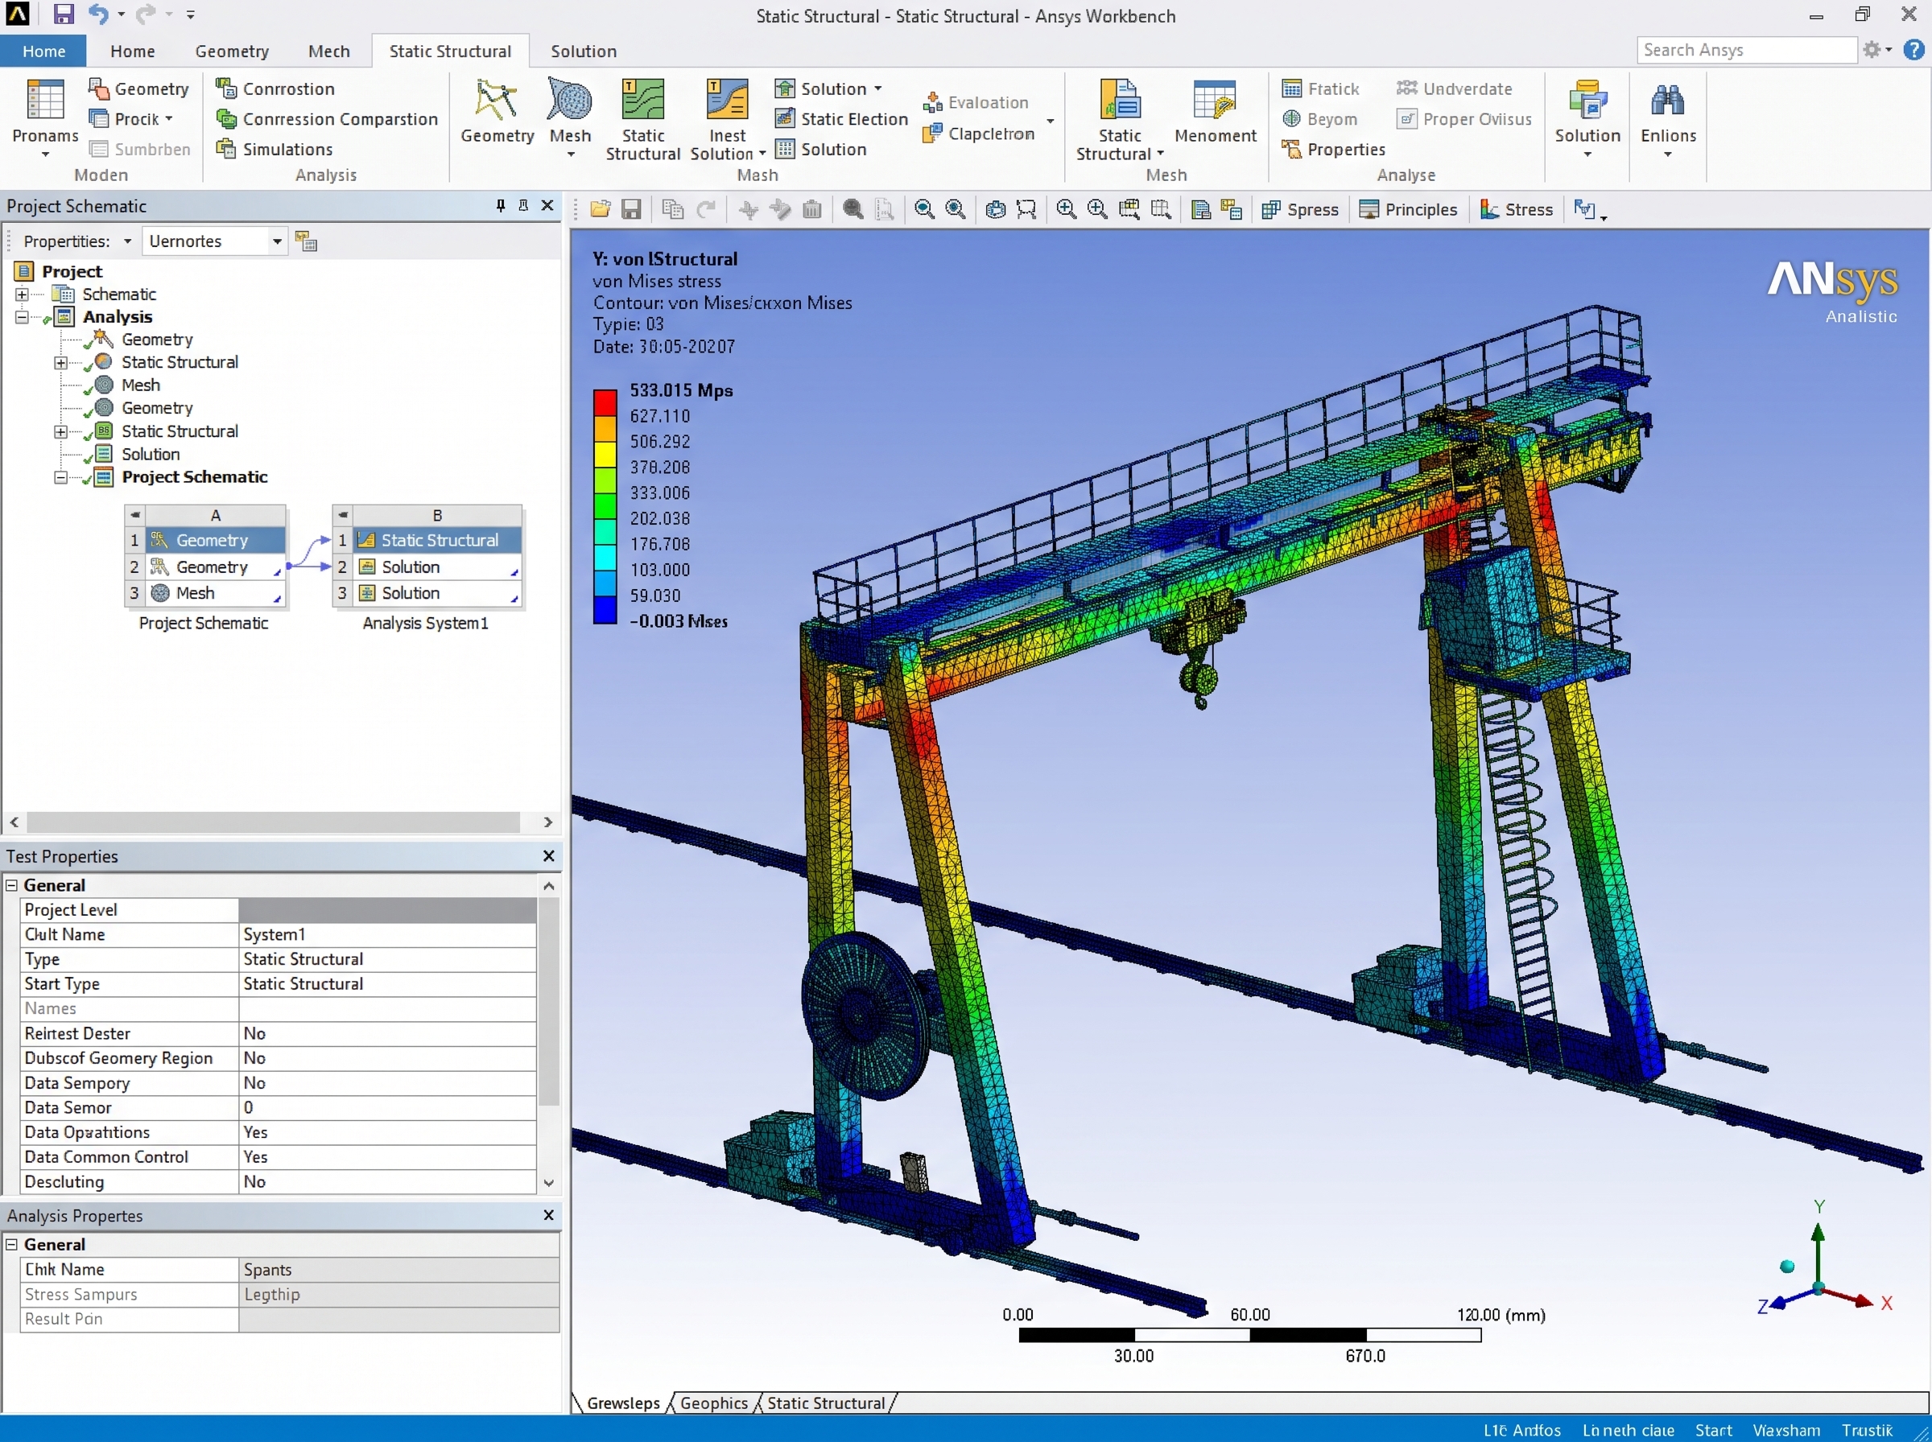Click the Menoment ribbon icon
Screen dimensions: 1932x1442
pos(1215,100)
